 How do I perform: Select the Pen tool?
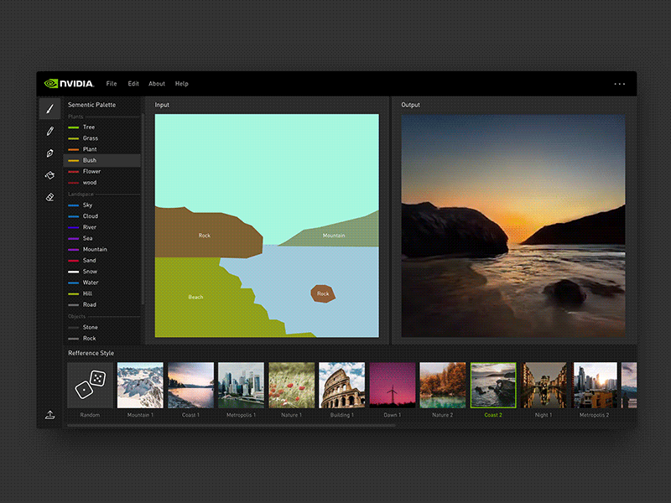pyautogui.click(x=49, y=153)
